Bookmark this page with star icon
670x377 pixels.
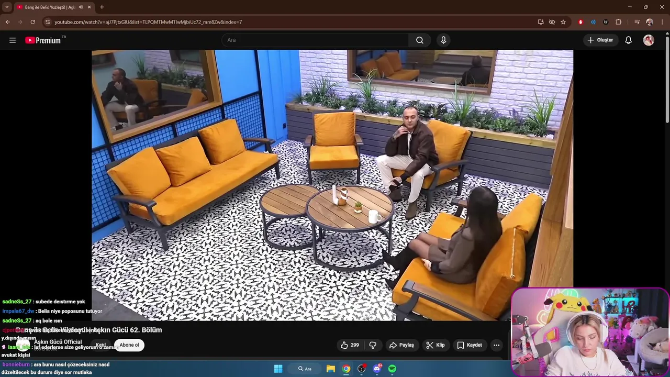pyautogui.click(x=563, y=22)
